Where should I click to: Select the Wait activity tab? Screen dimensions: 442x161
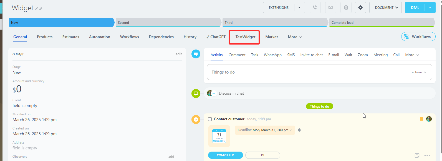click(348, 55)
